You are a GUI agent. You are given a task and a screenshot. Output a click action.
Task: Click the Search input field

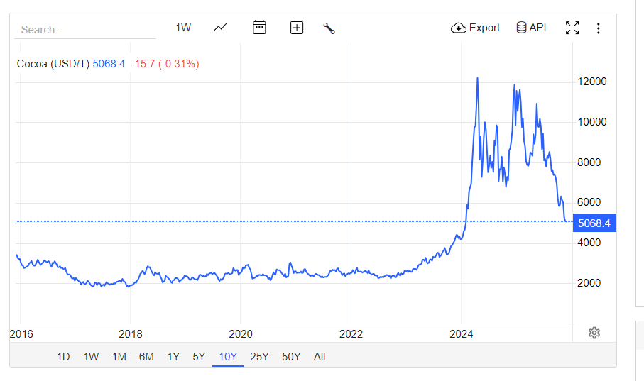[85, 30]
